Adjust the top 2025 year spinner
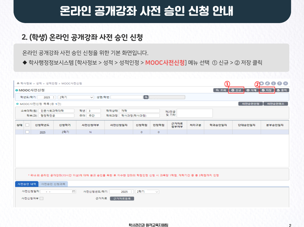This screenshot has height=227, width=304. tap(54, 97)
